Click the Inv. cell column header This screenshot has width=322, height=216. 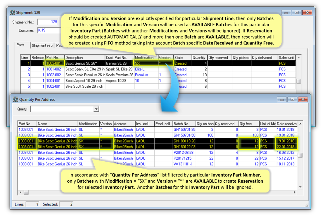pyautogui.click(x=145, y=124)
